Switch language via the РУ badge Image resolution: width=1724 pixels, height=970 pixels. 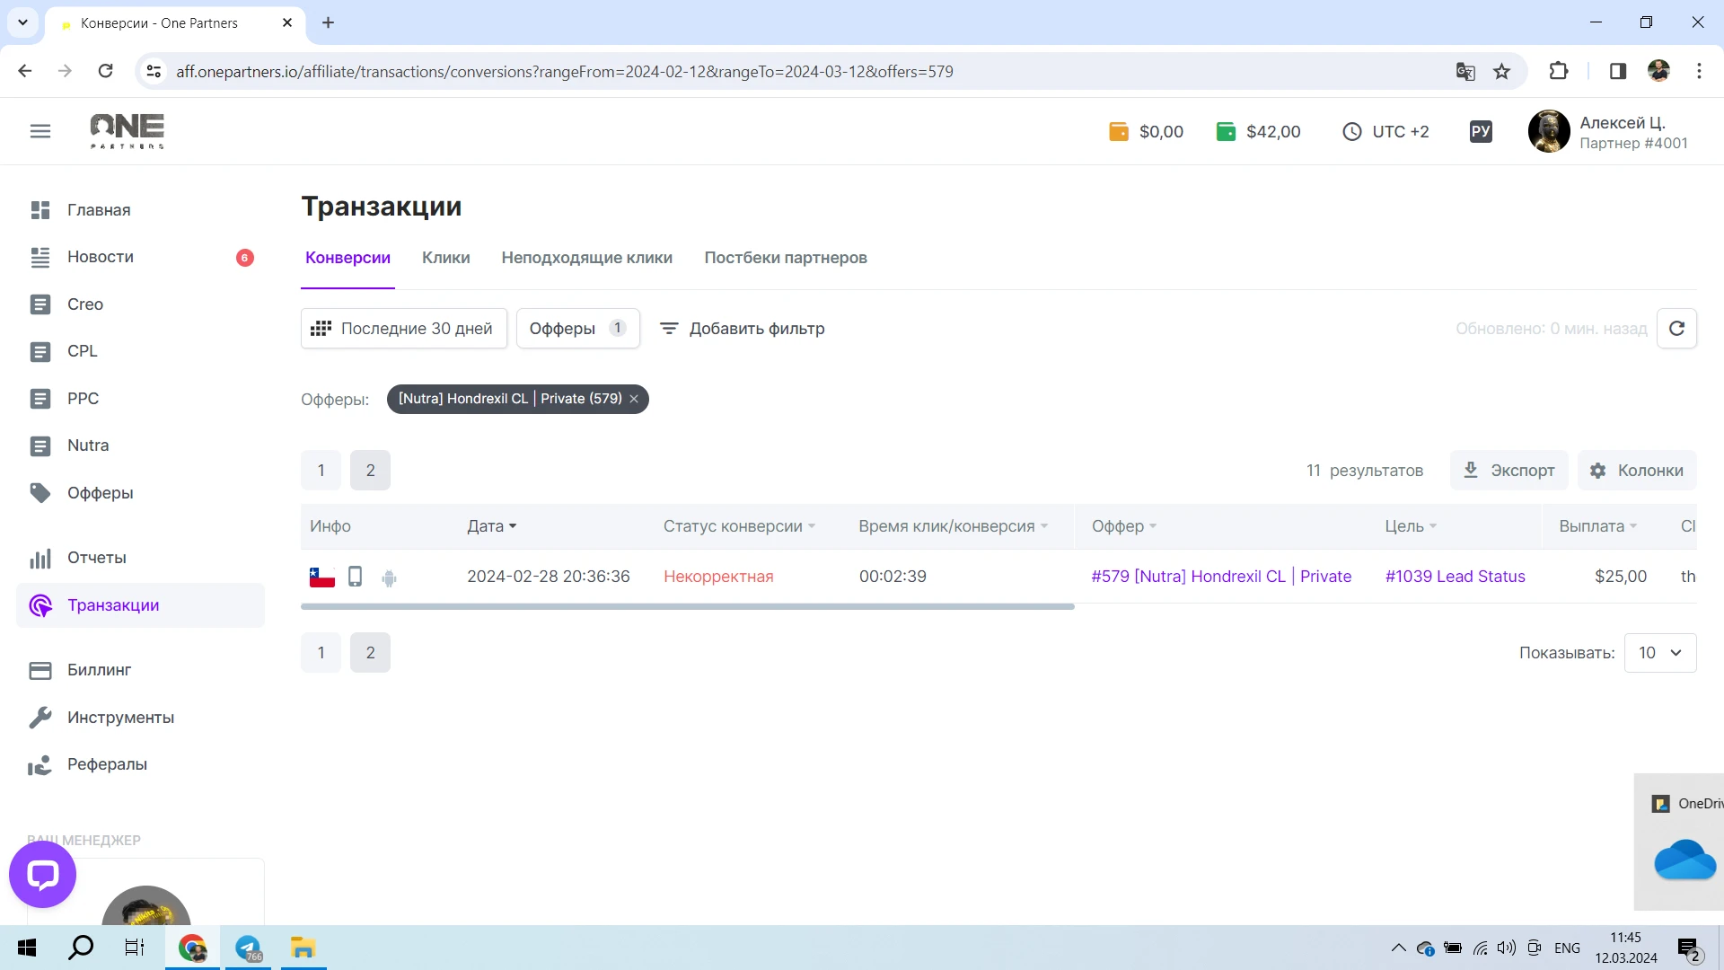(x=1481, y=132)
